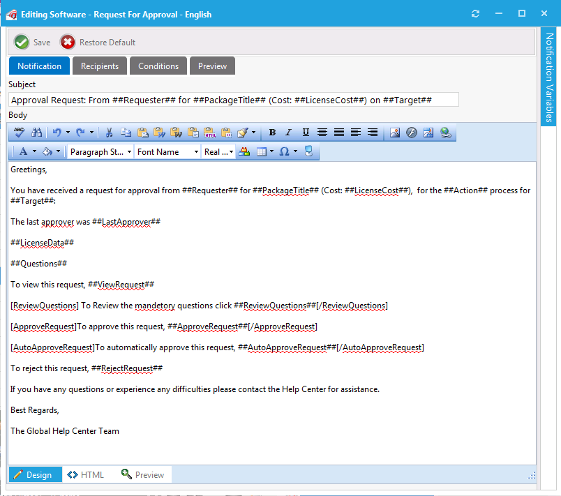
Task: Insert an image using Image Manager icon
Action: tap(395, 133)
